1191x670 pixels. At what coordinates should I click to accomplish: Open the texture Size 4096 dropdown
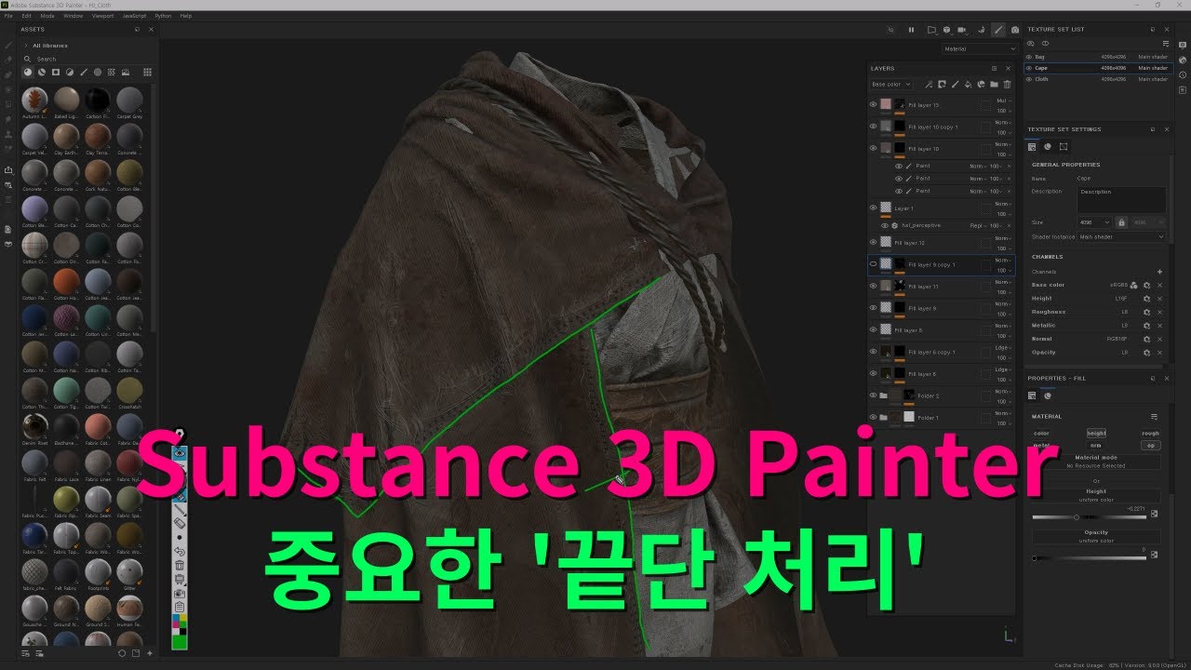click(1093, 222)
